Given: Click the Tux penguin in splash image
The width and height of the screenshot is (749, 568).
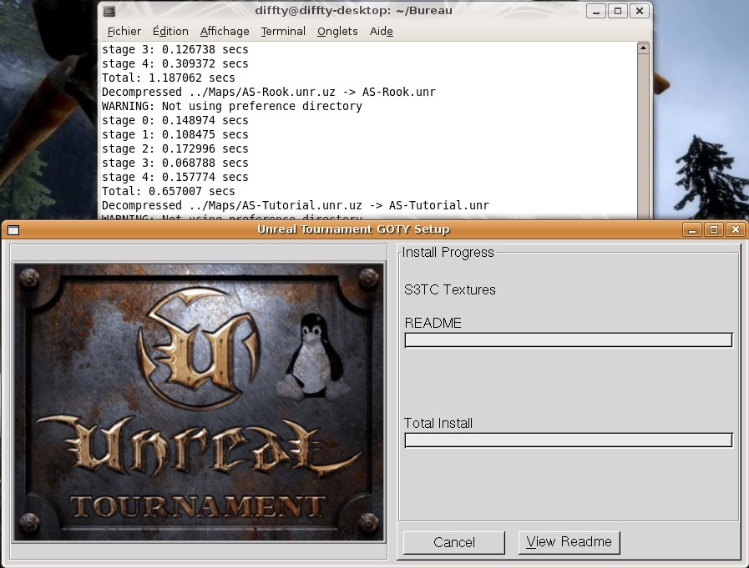Looking at the screenshot, I should tap(311, 354).
